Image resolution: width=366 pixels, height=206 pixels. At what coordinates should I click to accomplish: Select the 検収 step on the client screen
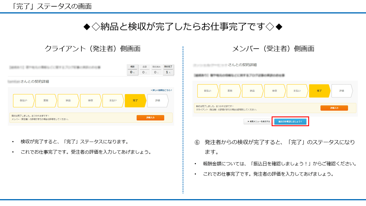90,100
